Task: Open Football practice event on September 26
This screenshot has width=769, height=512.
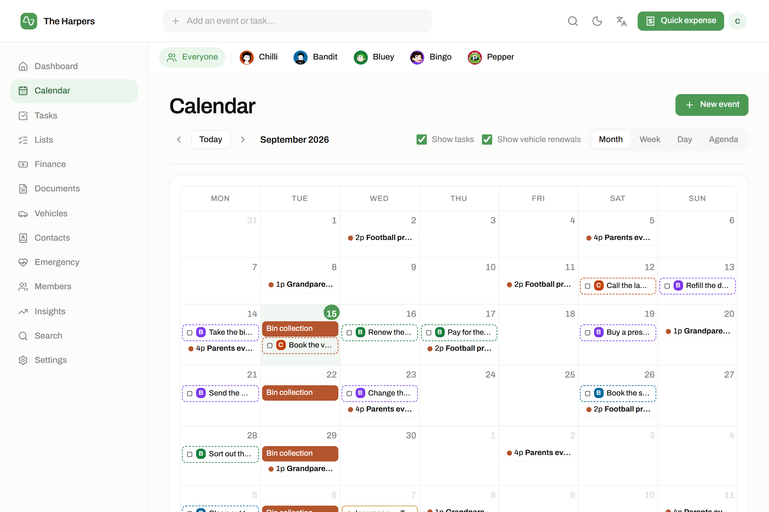Action: click(x=618, y=410)
